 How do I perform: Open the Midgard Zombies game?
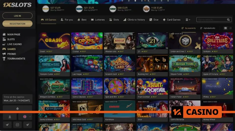54,88
